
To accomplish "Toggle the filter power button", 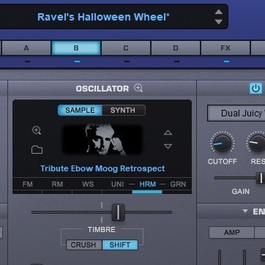I will coord(255,89).
